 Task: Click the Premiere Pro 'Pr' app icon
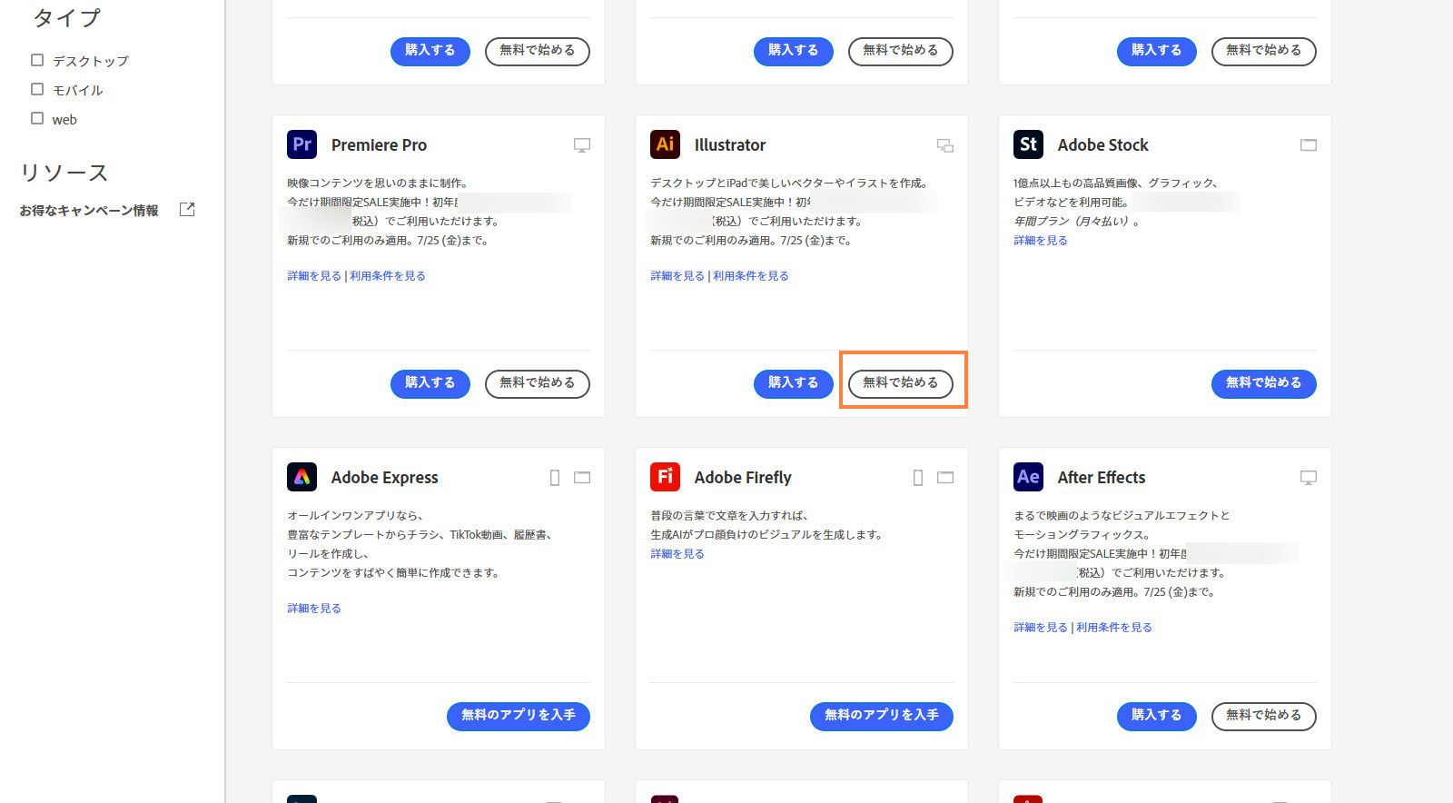coord(301,144)
